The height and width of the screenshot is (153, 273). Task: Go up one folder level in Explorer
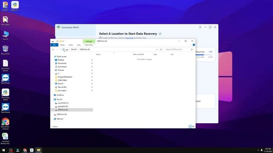click(x=64, y=49)
